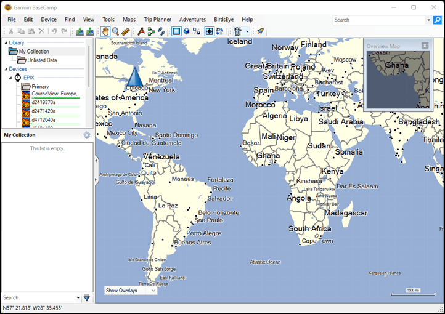Click the Undo arrow icon
445x314 pixels.
coord(54,31)
